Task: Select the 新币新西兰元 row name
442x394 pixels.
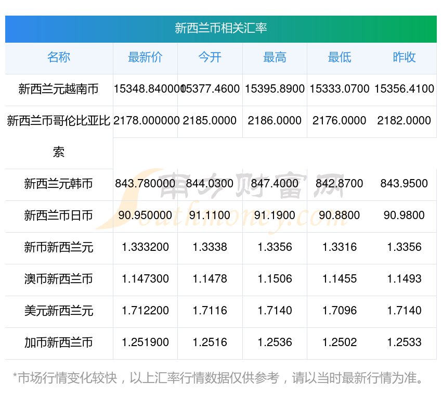Action: point(59,247)
